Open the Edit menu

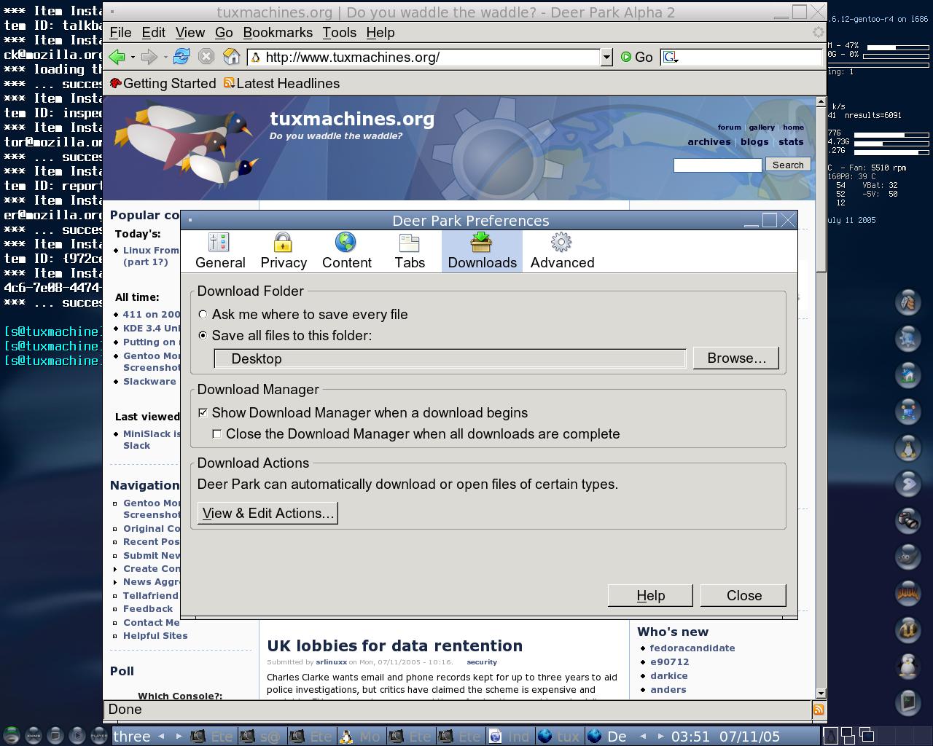pyautogui.click(x=153, y=33)
